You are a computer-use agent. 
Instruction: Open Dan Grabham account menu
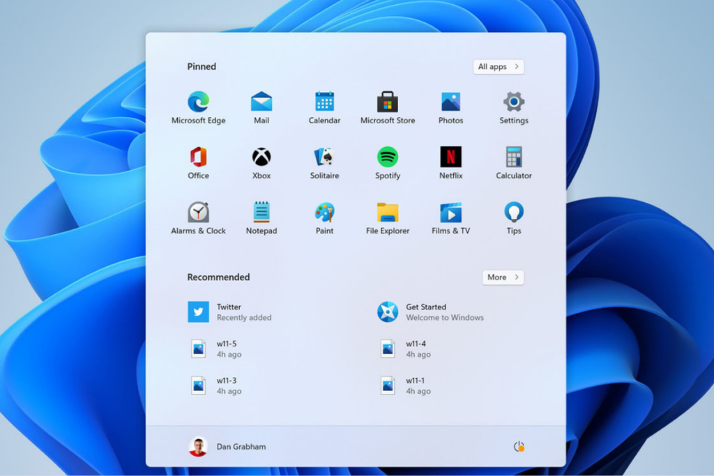pyautogui.click(x=227, y=447)
